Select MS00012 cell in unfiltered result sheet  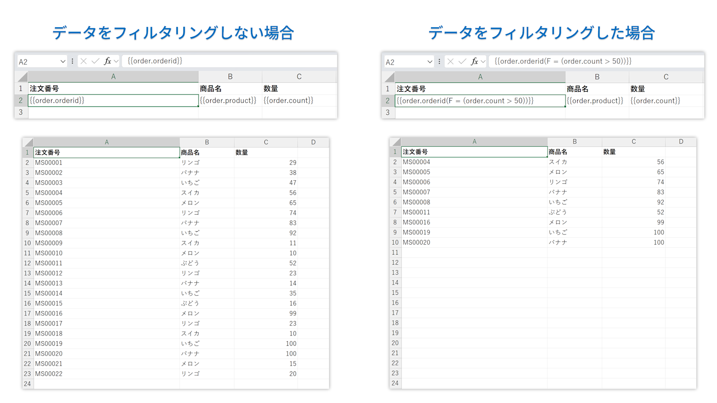click(107, 273)
